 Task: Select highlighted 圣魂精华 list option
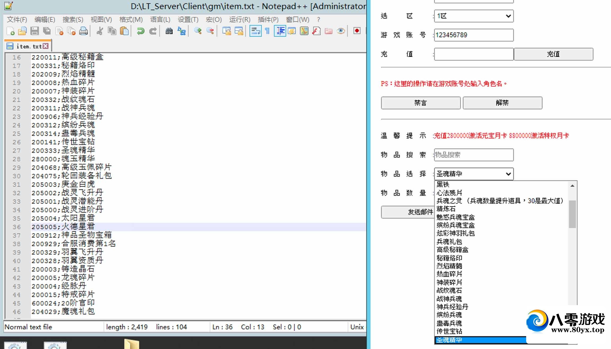[480, 340]
